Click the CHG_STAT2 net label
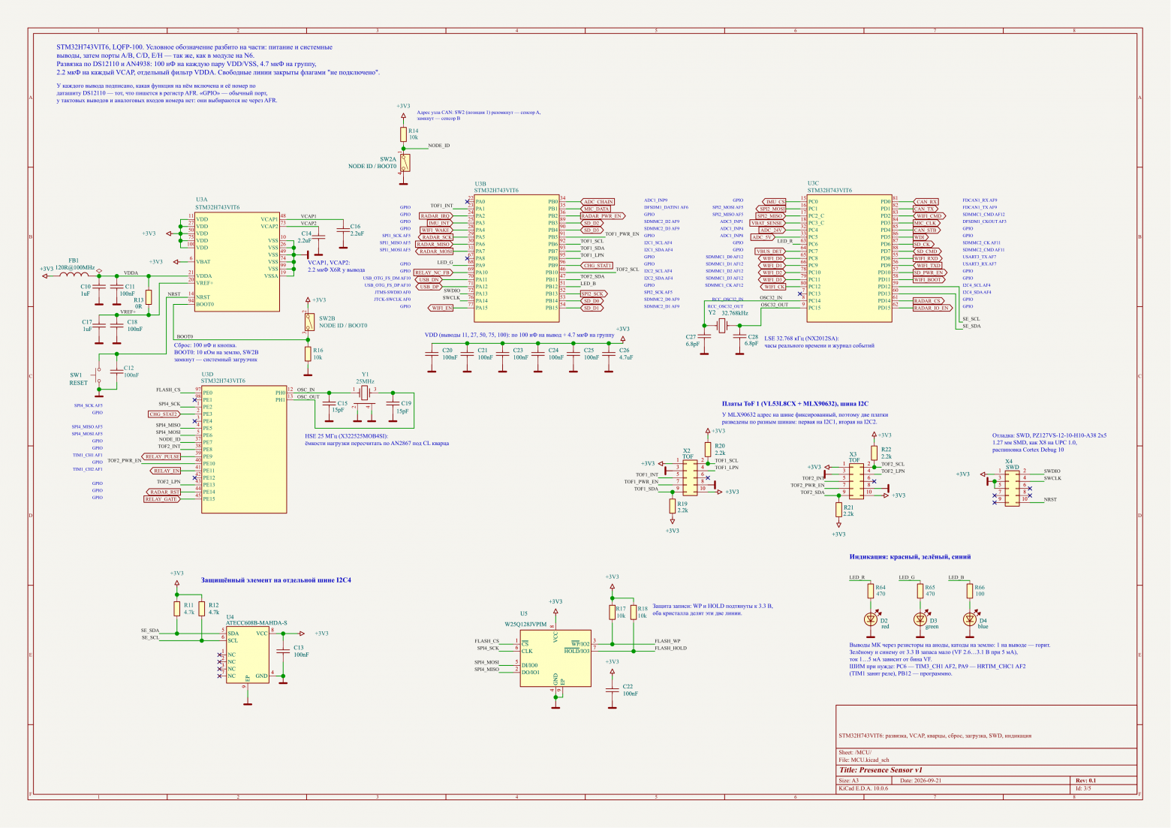The image size is (1171, 828). coord(164,414)
